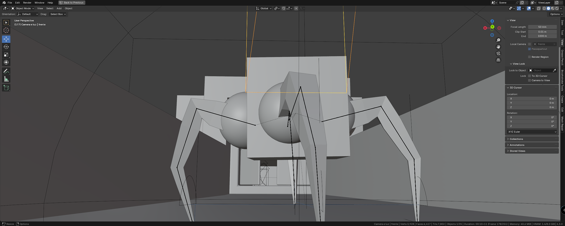Open the Global orientation dropdown
Image resolution: width=565 pixels, height=226 pixels.
pos(264,9)
